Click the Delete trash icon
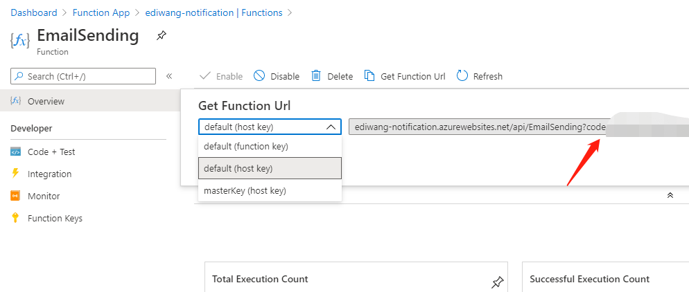Viewport: 689px width, 292px height. click(316, 76)
